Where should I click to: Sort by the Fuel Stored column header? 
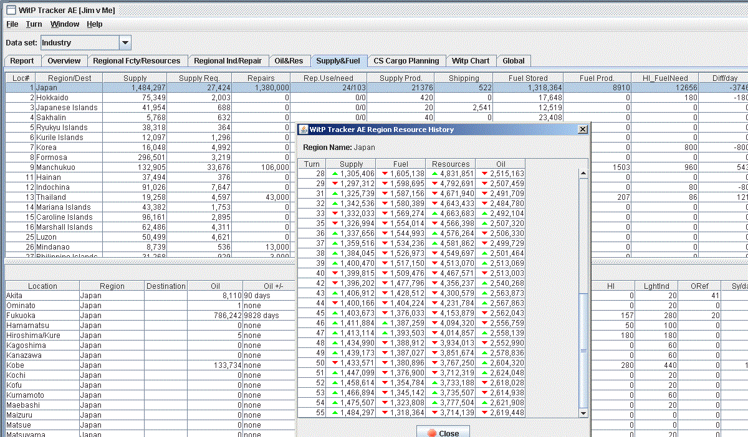528,78
